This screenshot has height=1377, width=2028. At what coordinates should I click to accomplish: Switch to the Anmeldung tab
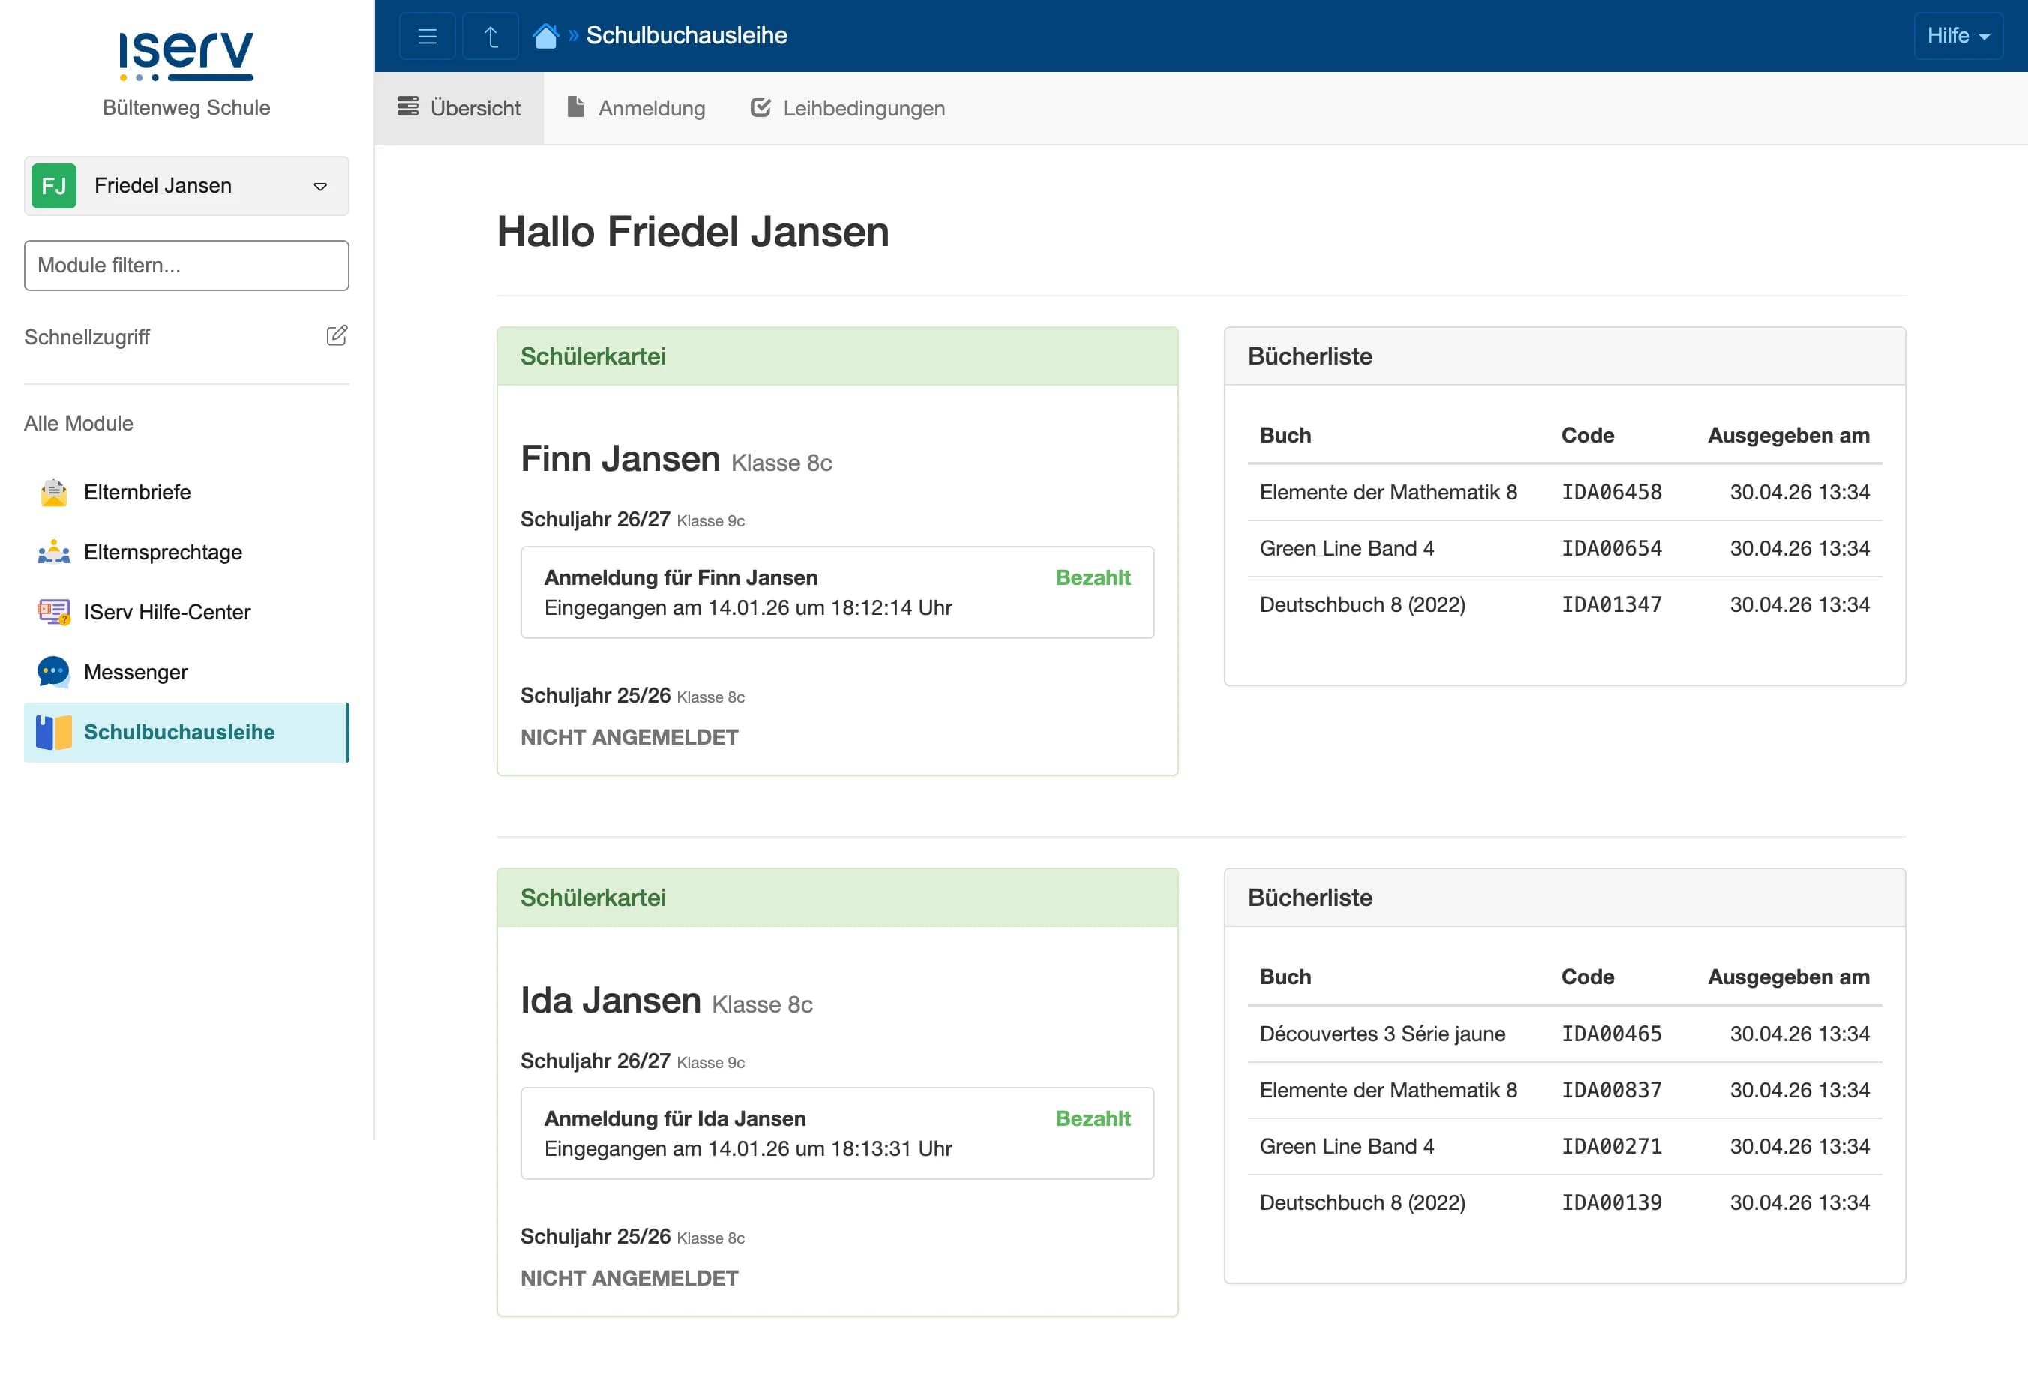(x=636, y=108)
